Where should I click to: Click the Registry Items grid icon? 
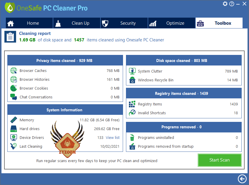click(x=132, y=104)
